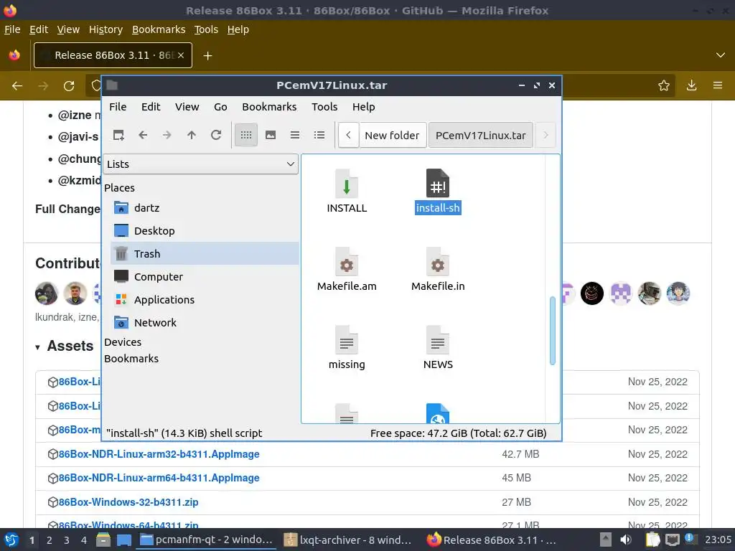
Task: Open a new Firefox tab
Action: [x=207, y=56]
